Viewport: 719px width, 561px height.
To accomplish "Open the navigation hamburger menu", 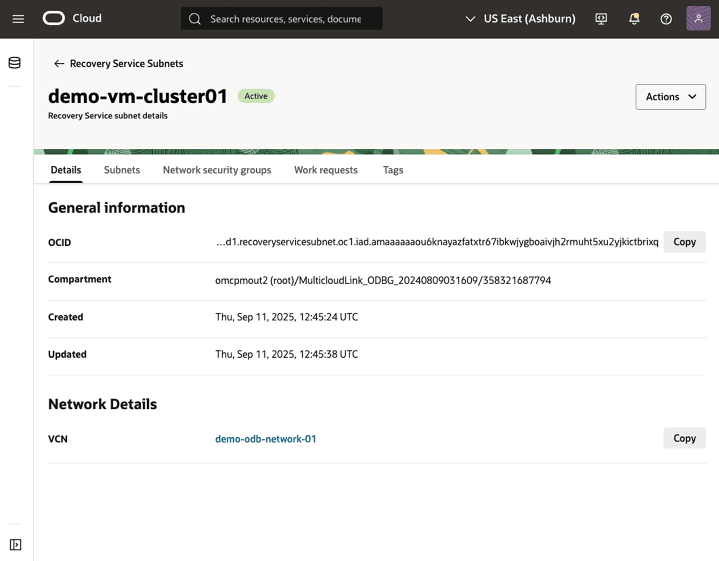I will (18, 18).
